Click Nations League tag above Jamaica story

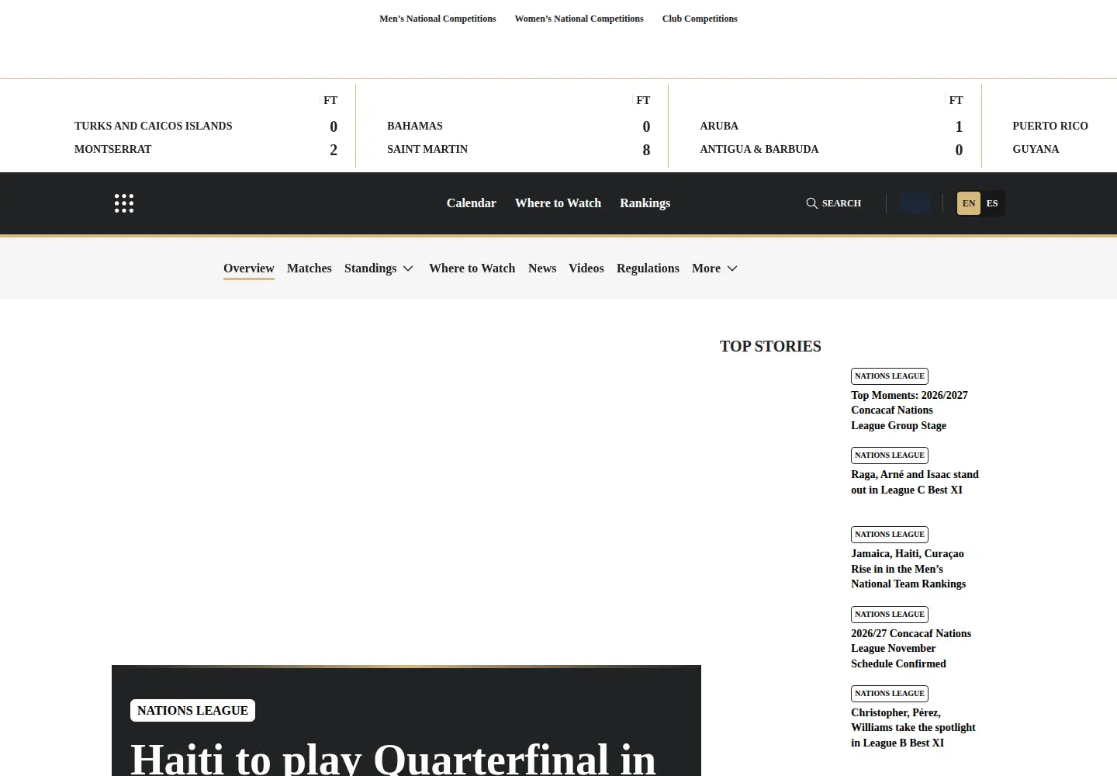coord(890,535)
